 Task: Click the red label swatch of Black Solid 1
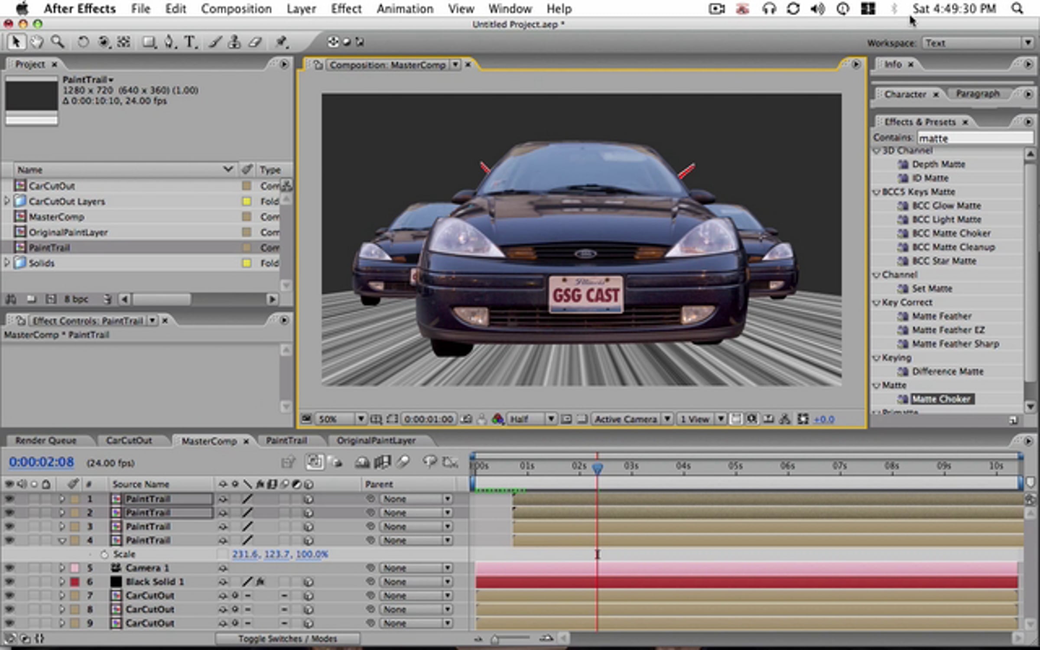pyautogui.click(x=75, y=582)
